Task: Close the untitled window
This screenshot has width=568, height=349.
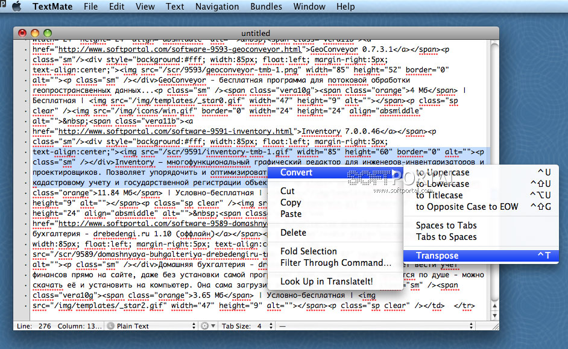Action: coord(22,33)
